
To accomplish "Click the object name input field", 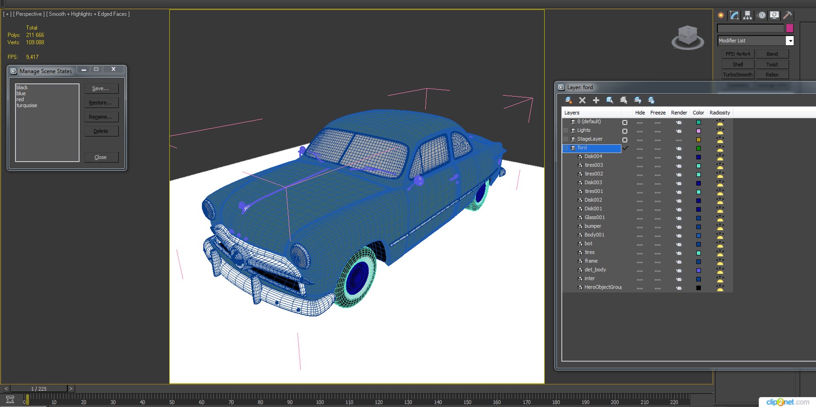I will 750,28.
